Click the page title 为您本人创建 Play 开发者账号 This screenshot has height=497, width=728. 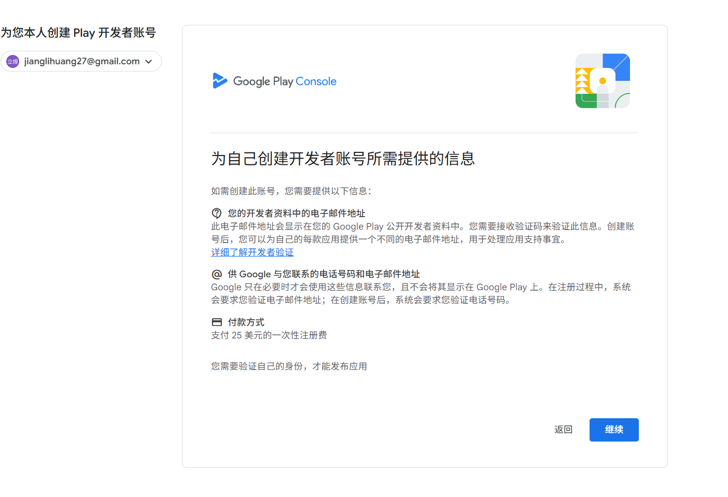(x=78, y=33)
